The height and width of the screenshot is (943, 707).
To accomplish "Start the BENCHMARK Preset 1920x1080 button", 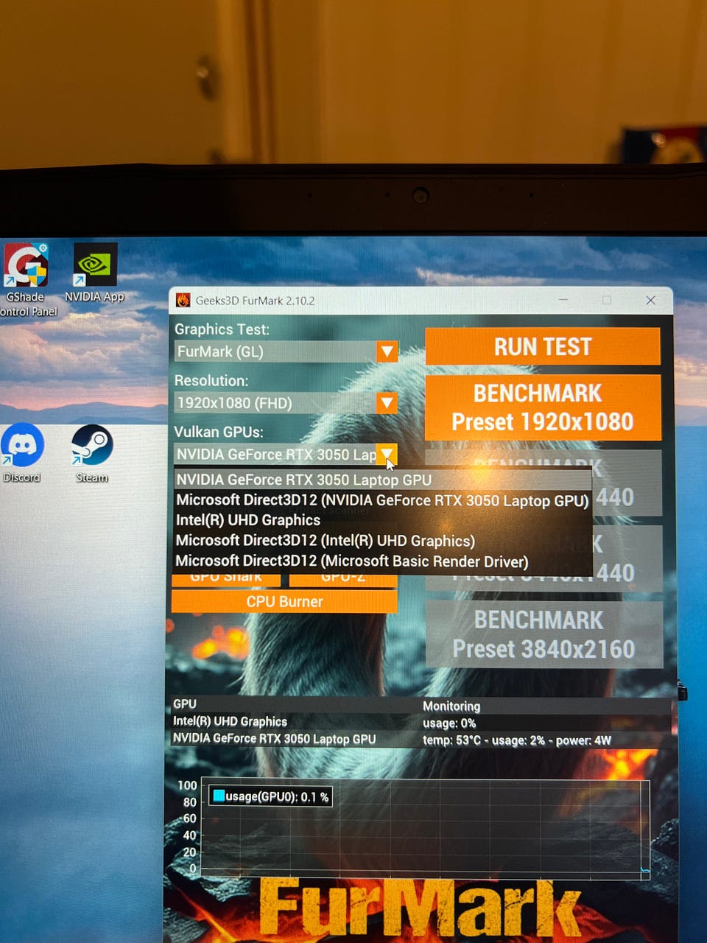I will (543, 407).
